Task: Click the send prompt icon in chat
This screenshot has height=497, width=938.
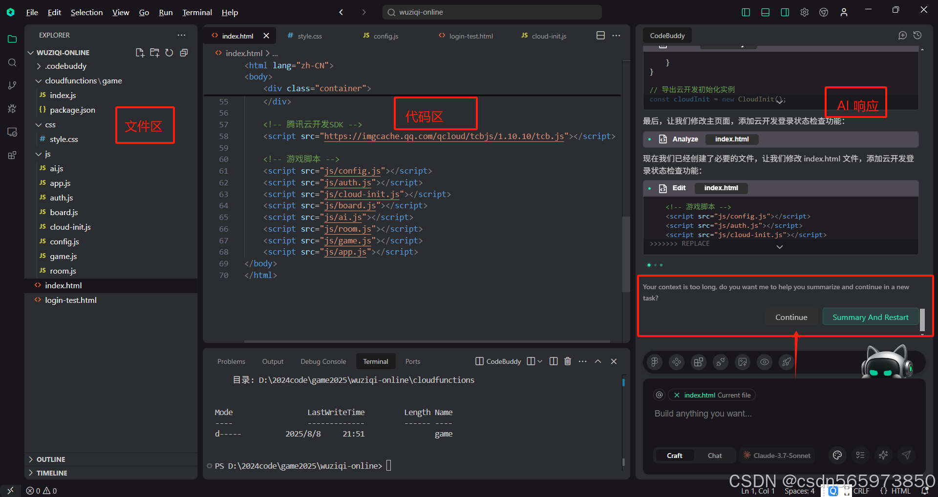Action: (x=906, y=455)
